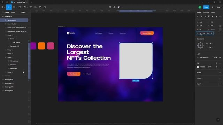Click the Align right icon
This screenshot has width=223, height=125.
tap(205, 17)
